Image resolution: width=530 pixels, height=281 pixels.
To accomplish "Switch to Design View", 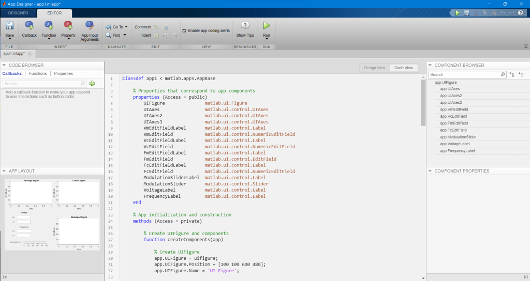I will tap(374, 68).
